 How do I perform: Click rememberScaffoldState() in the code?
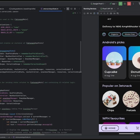tap(33, 54)
